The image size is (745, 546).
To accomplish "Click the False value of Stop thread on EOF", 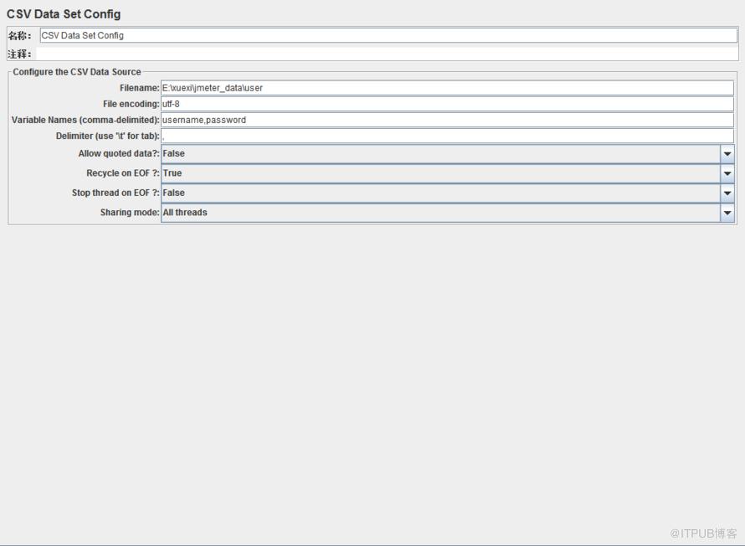I will [x=173, y=193].
